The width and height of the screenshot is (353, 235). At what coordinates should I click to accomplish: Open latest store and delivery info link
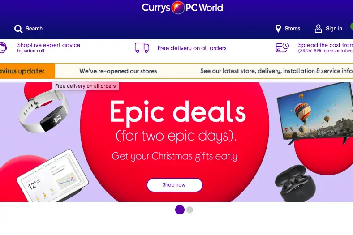click(276, 71)
